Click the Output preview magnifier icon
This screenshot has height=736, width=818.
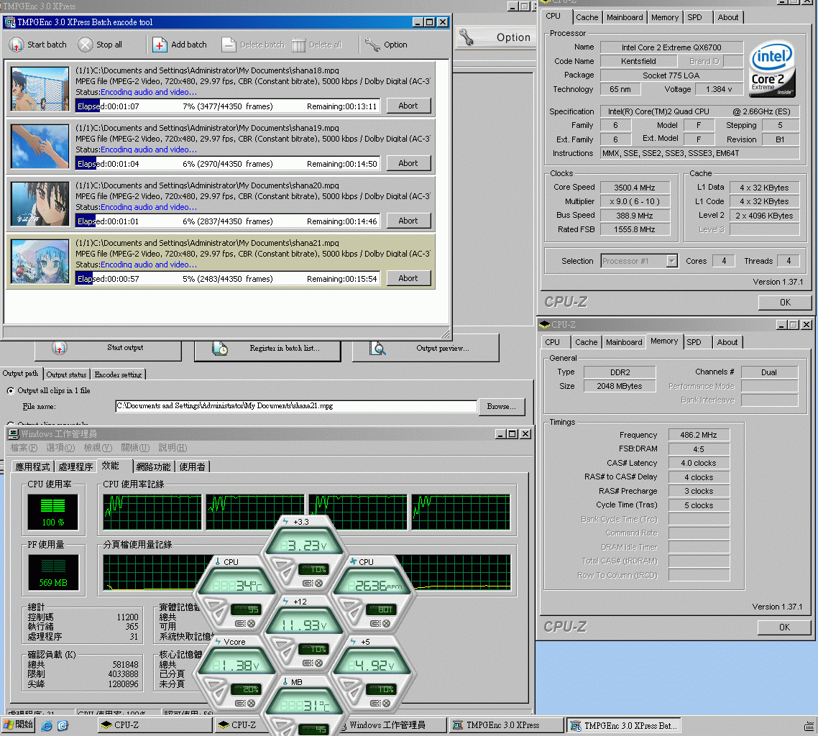(377, 348)
